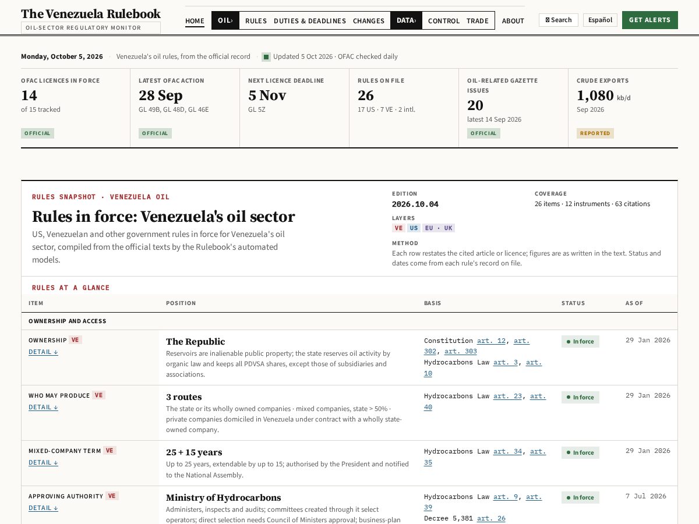Open Decree 5,381 art. 26 link
The width and height of the screenshot is (699, 524).
pyautogui.click(x=491, y=518)
